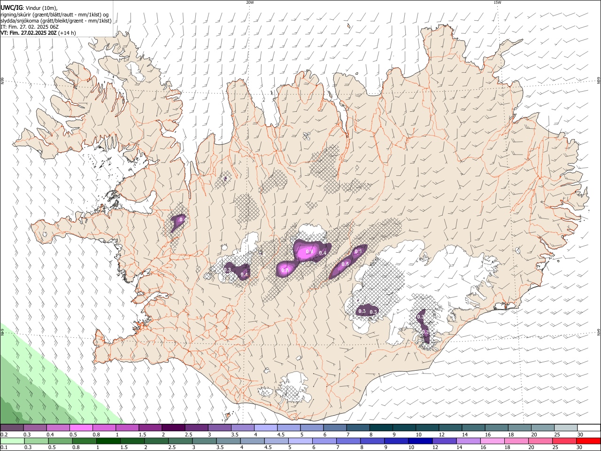Click the '30' label under the lower legend row

pos(579,448)
